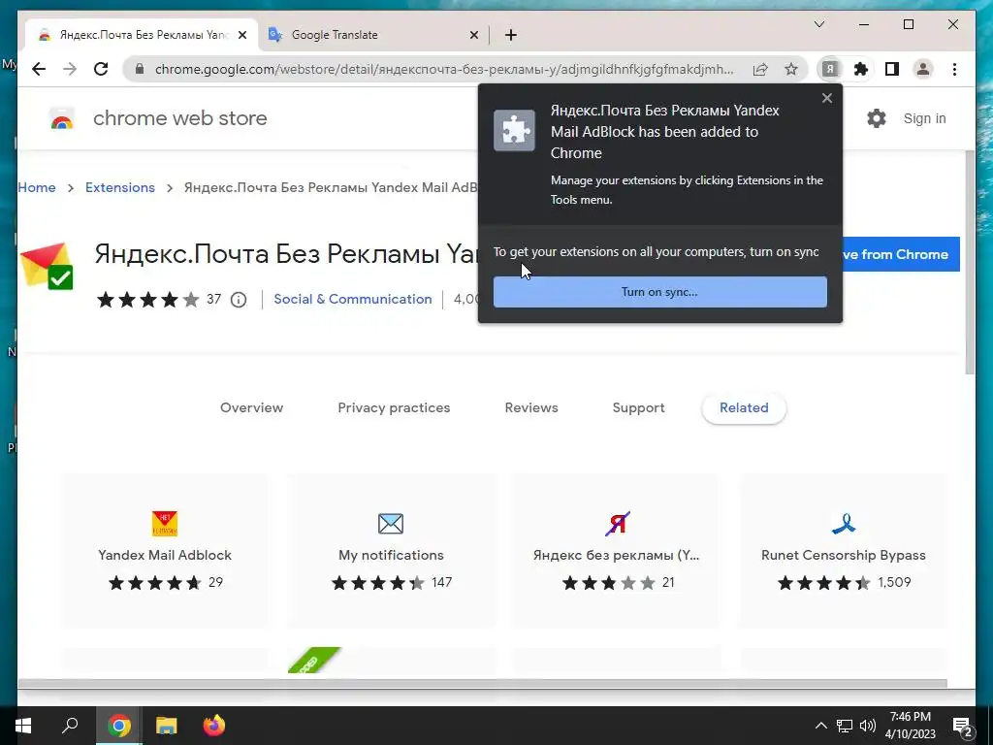
Task: Click the Yandex Mail Adblock card icon
Action: (x=165, y=523)
